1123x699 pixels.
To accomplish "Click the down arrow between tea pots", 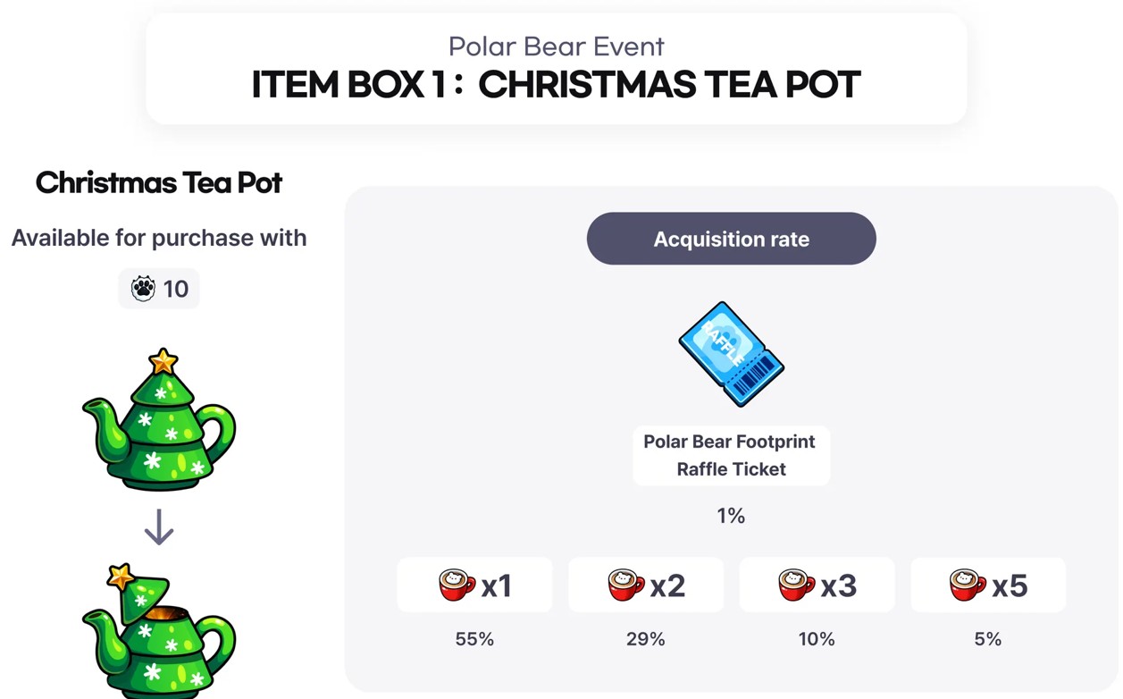I will (159, 527).
